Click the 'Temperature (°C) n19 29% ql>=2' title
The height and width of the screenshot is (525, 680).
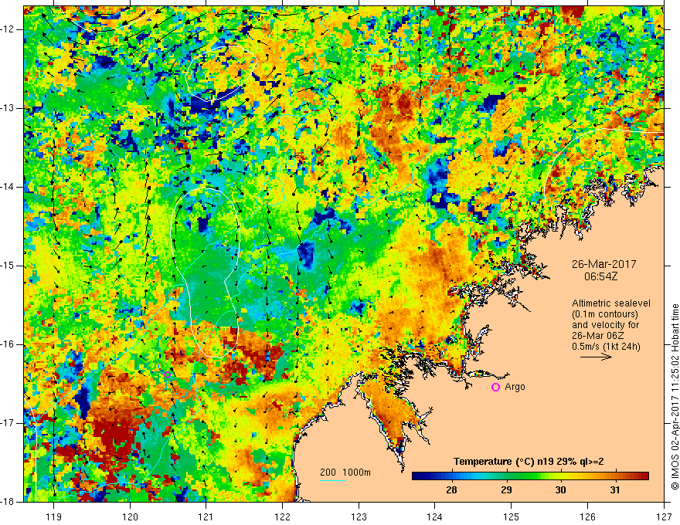point(529,462)
